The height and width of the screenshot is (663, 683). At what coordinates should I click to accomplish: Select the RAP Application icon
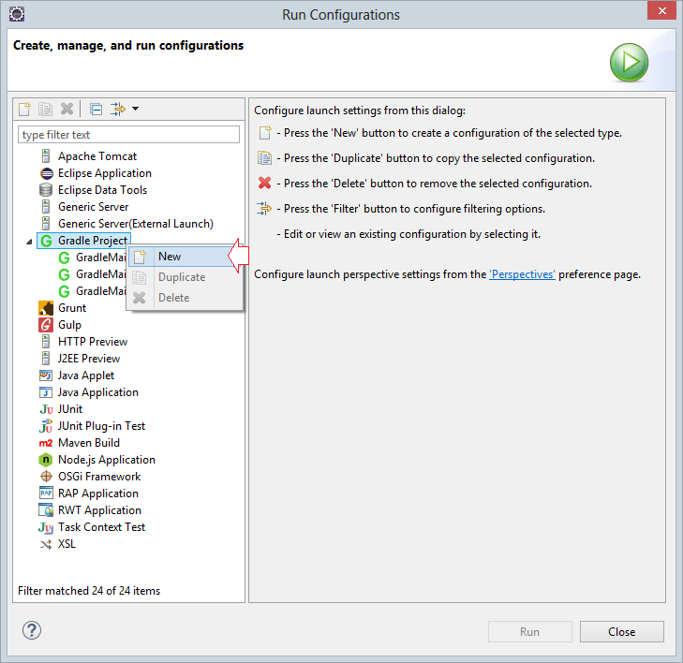(46, 494)
